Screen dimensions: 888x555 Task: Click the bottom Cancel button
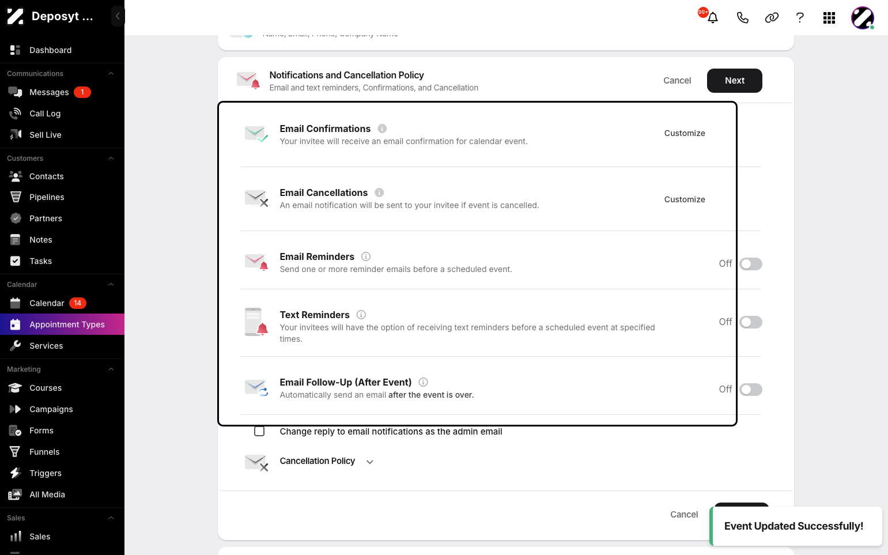point(684,515)
